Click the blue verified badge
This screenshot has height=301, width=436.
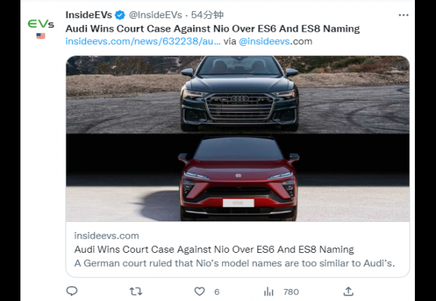click(120, 15)
